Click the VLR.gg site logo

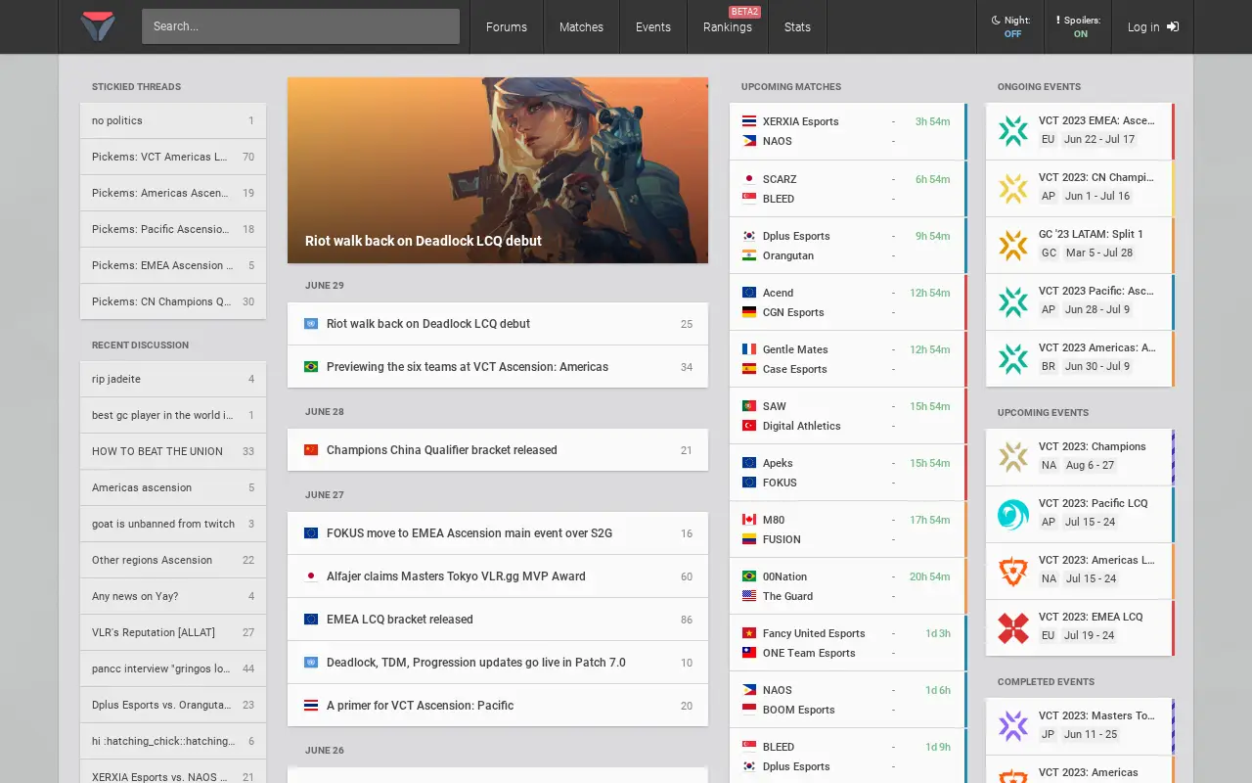pos(98,26)
